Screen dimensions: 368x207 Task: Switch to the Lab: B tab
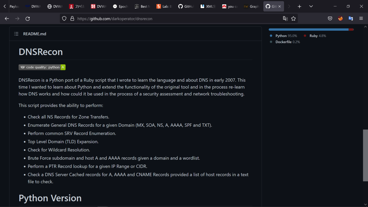pos(164,6)
